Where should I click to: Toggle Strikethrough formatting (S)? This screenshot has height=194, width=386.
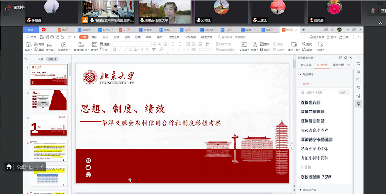pos(130,49)
